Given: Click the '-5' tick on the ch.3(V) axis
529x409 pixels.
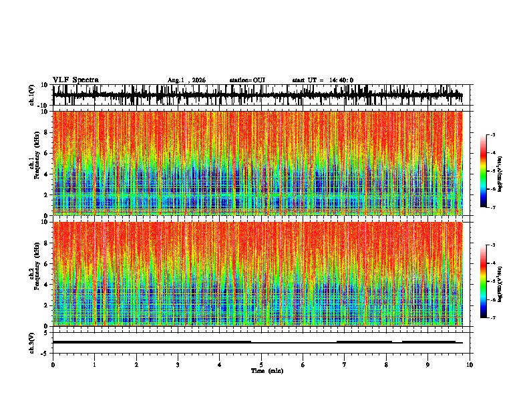Looking at the screenshot, I should point(45,354).
